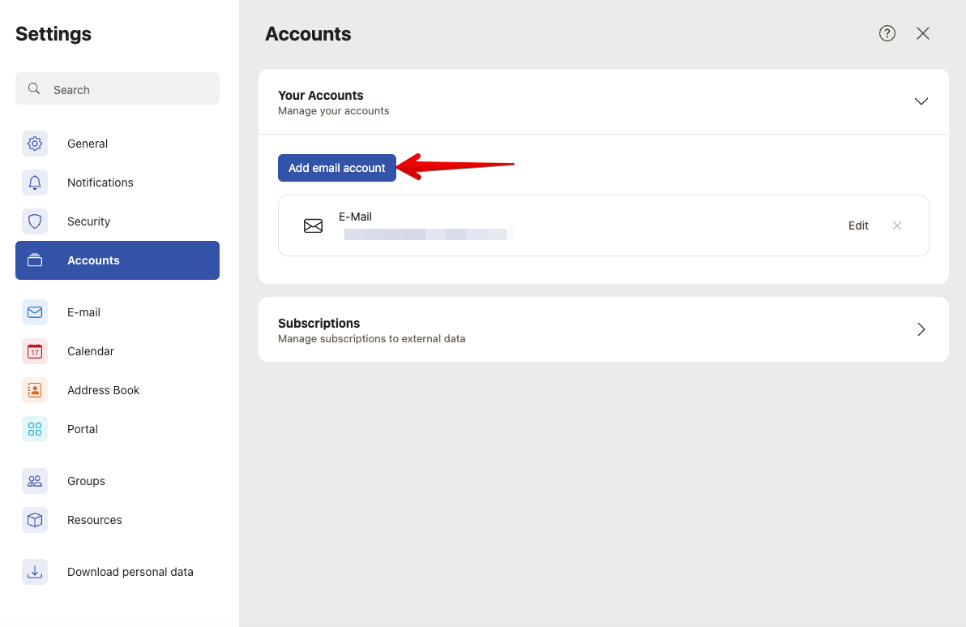
Task: Select the Accounts menu item
Action: 118,260
